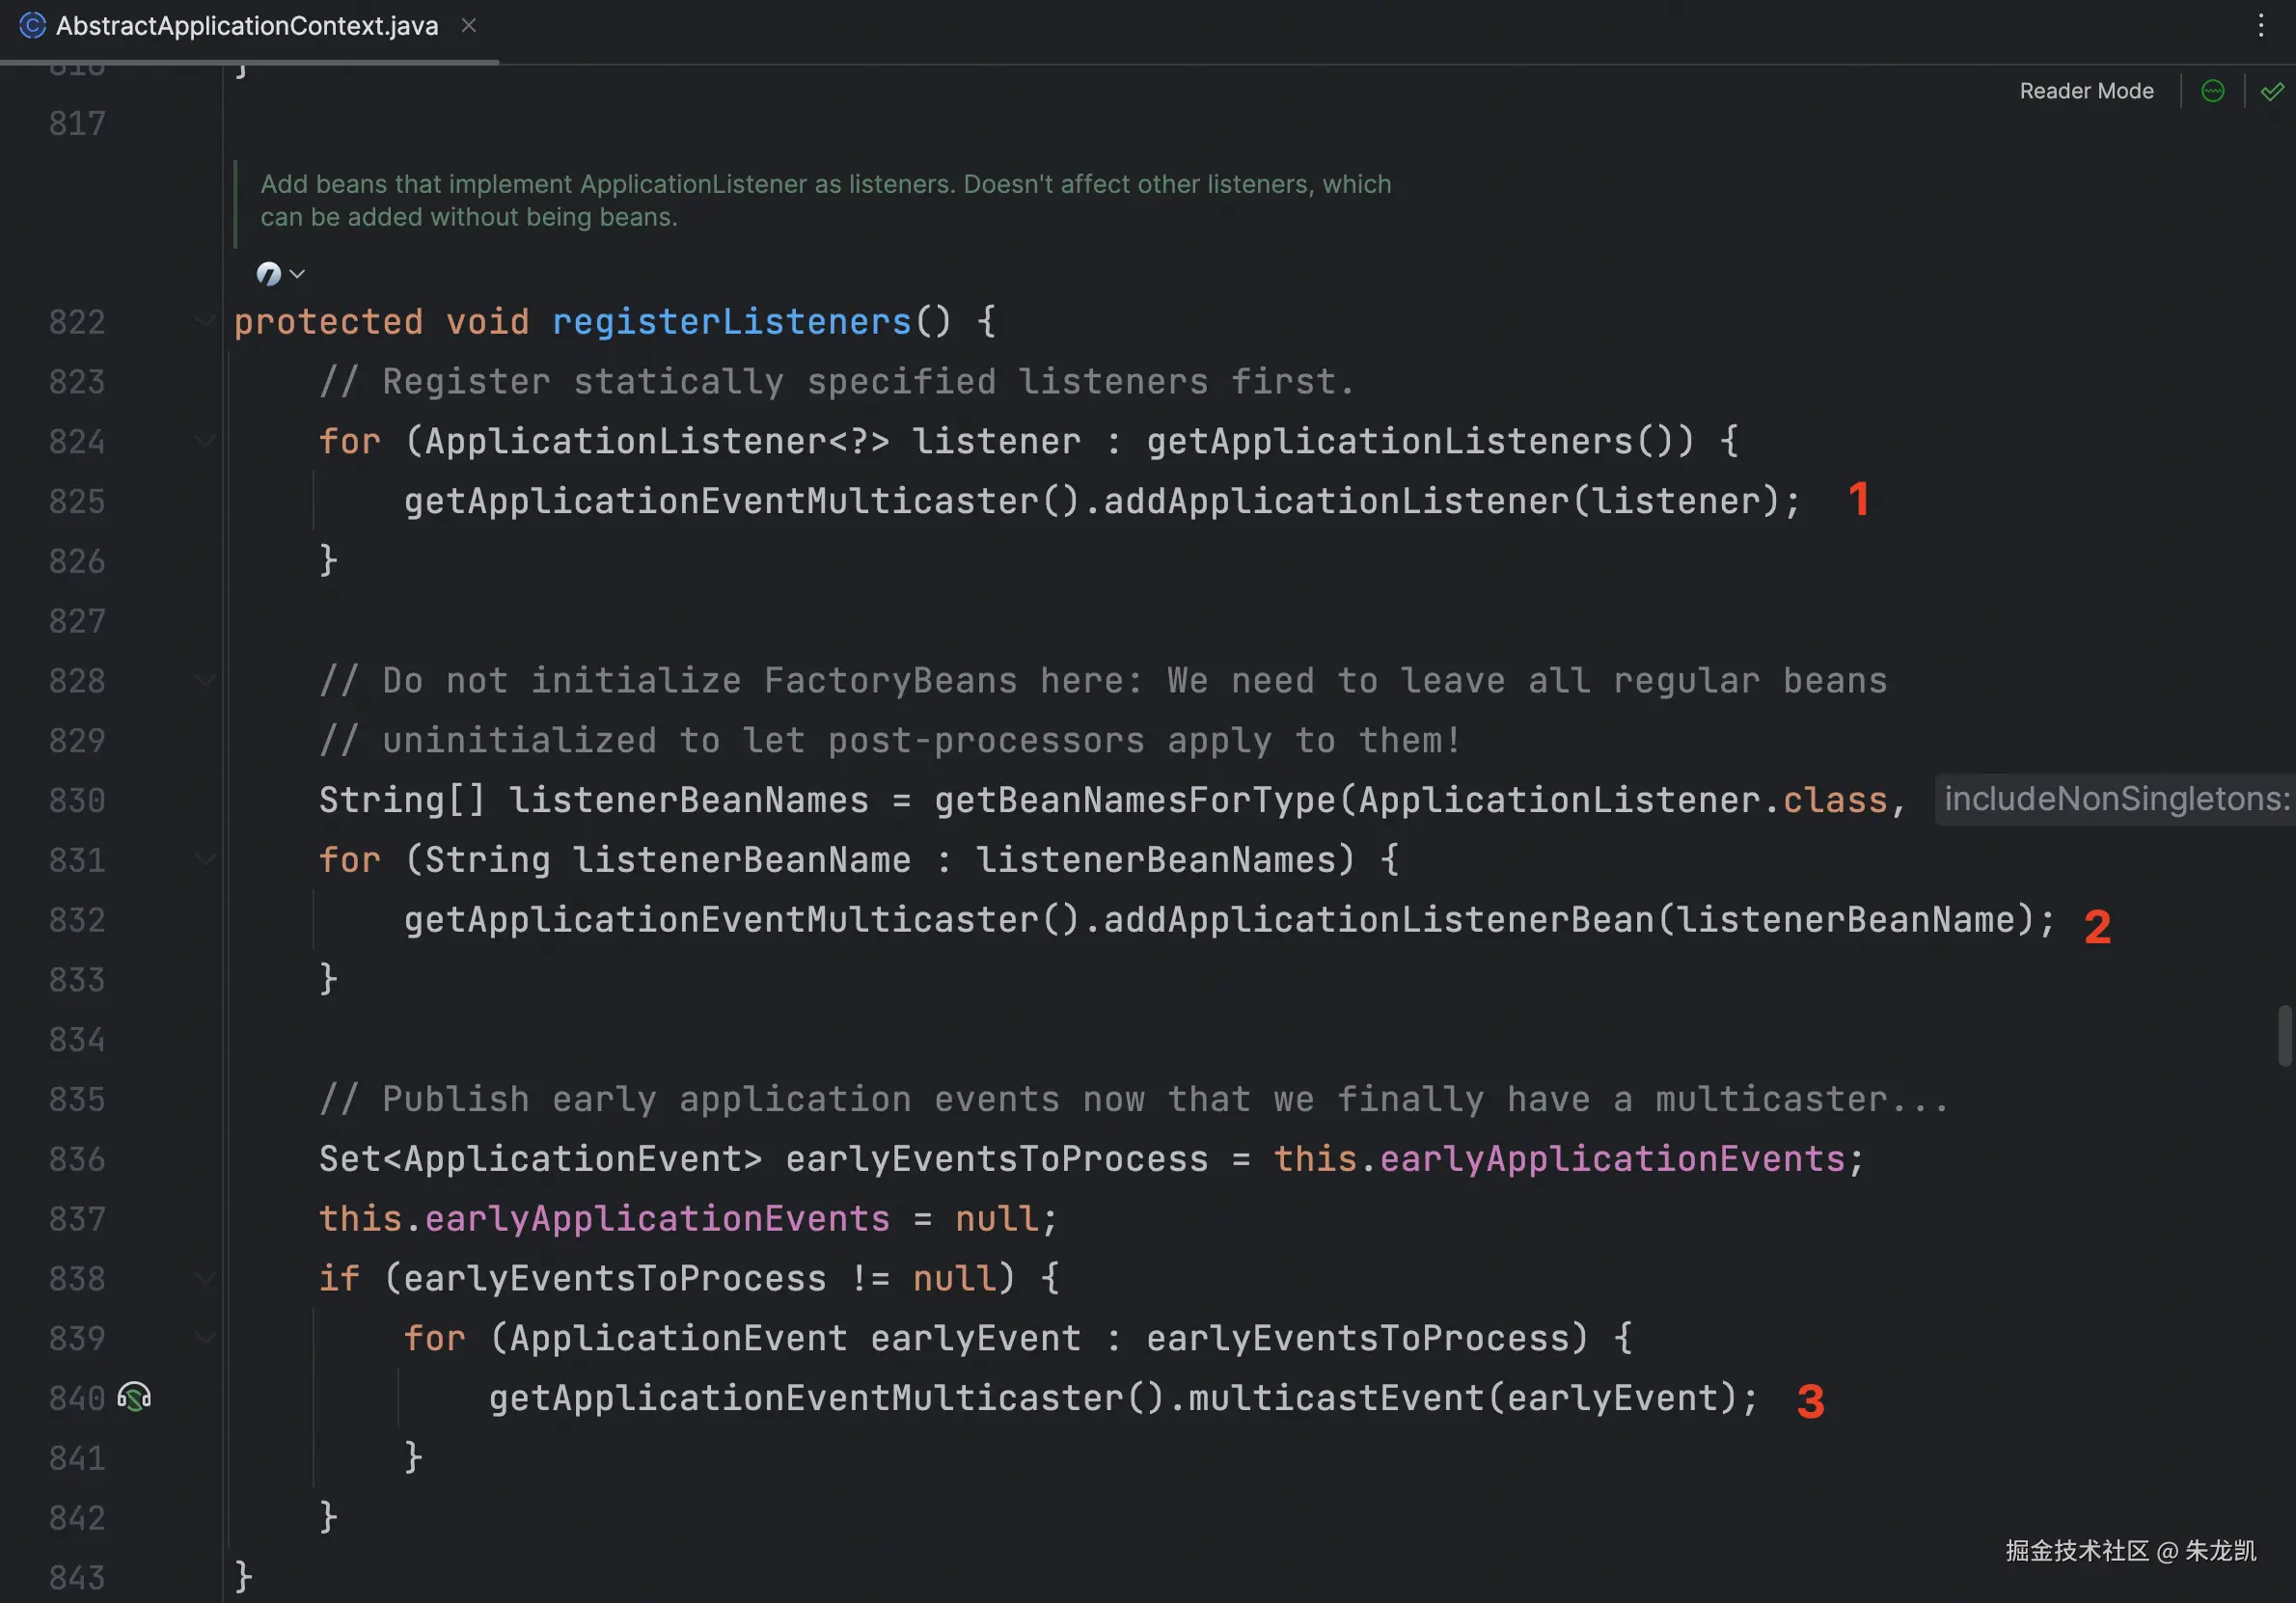Click the vertical scrollbar thumb
The width and height of the screenshot is (2296, 1603).
click(2284, 1035)
